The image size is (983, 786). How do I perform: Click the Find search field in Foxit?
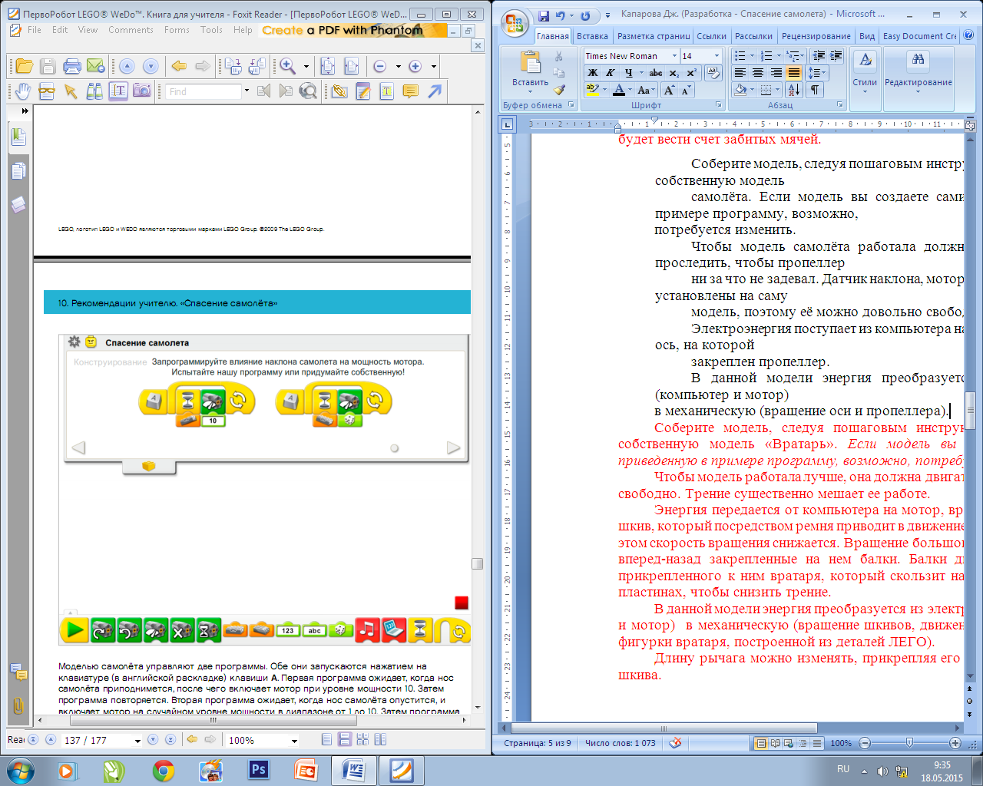pyautogui.click(x=204, y=91)
